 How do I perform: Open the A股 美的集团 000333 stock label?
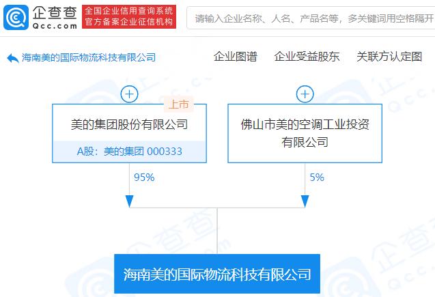129,152
